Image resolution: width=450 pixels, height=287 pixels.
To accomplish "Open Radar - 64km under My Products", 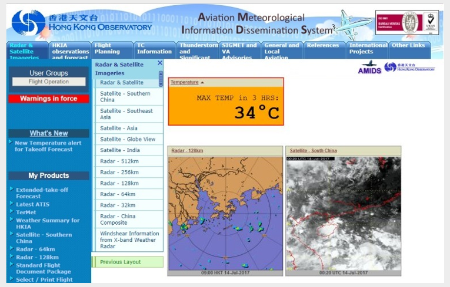I will [35, 249].
